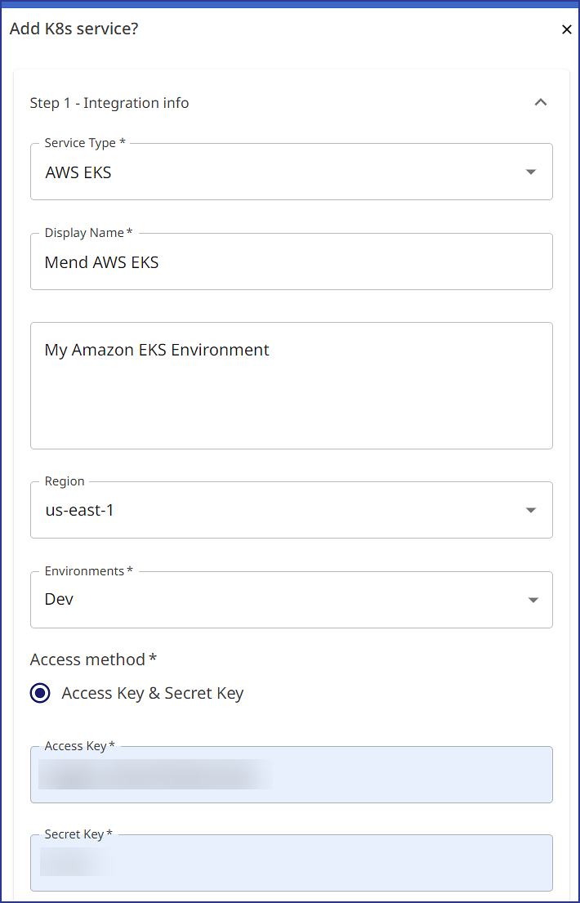Click the 'Service Type' field label
The width and height of the screenshot is (580, 903).
point(85,143)
